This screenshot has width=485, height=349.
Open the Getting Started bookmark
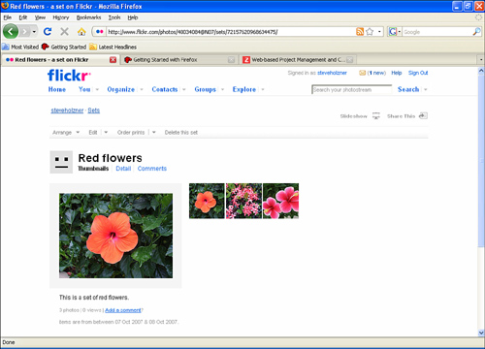pyautogui.click(x=64, y=48)
